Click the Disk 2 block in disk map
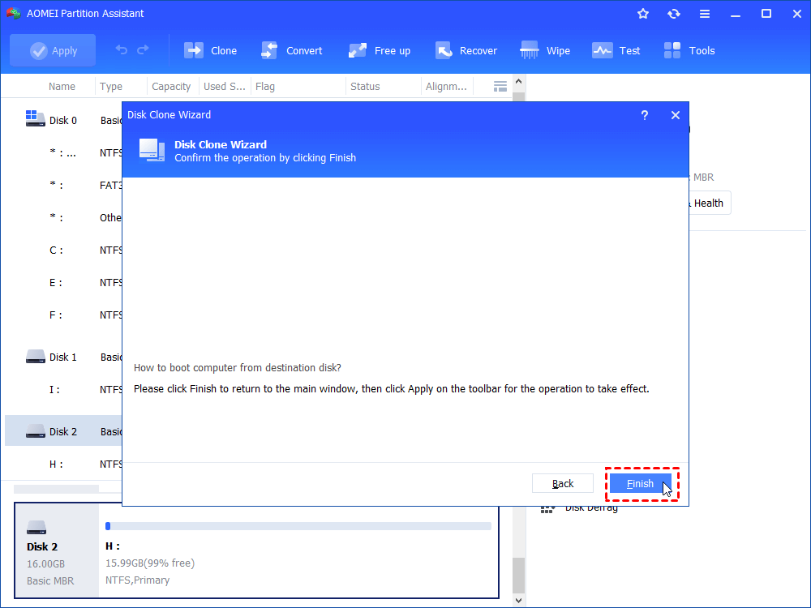Image resolution: width=811 pixels, height=608 pixels. 57,550
